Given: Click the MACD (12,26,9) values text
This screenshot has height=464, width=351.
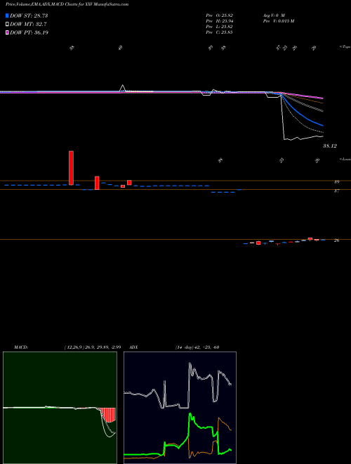Looking at the screenshot, I should 93,347.
